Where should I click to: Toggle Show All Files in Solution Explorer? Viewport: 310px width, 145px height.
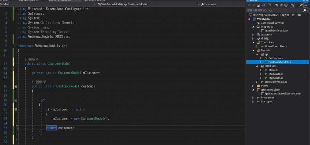(286, 5)
